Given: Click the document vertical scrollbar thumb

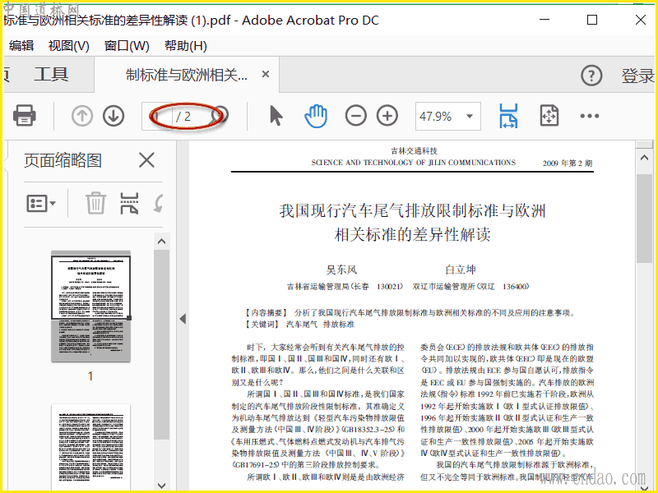Looking at the screenshot, I should tap(644, 219).
